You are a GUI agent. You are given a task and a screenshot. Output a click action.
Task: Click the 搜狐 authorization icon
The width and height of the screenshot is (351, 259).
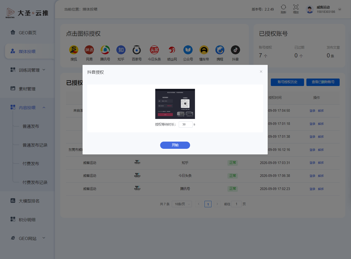[x=74, y=50]
